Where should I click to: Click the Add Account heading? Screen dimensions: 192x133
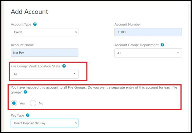coord(30,12)
